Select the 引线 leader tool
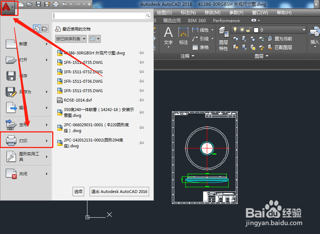 (x=201, y=38)
